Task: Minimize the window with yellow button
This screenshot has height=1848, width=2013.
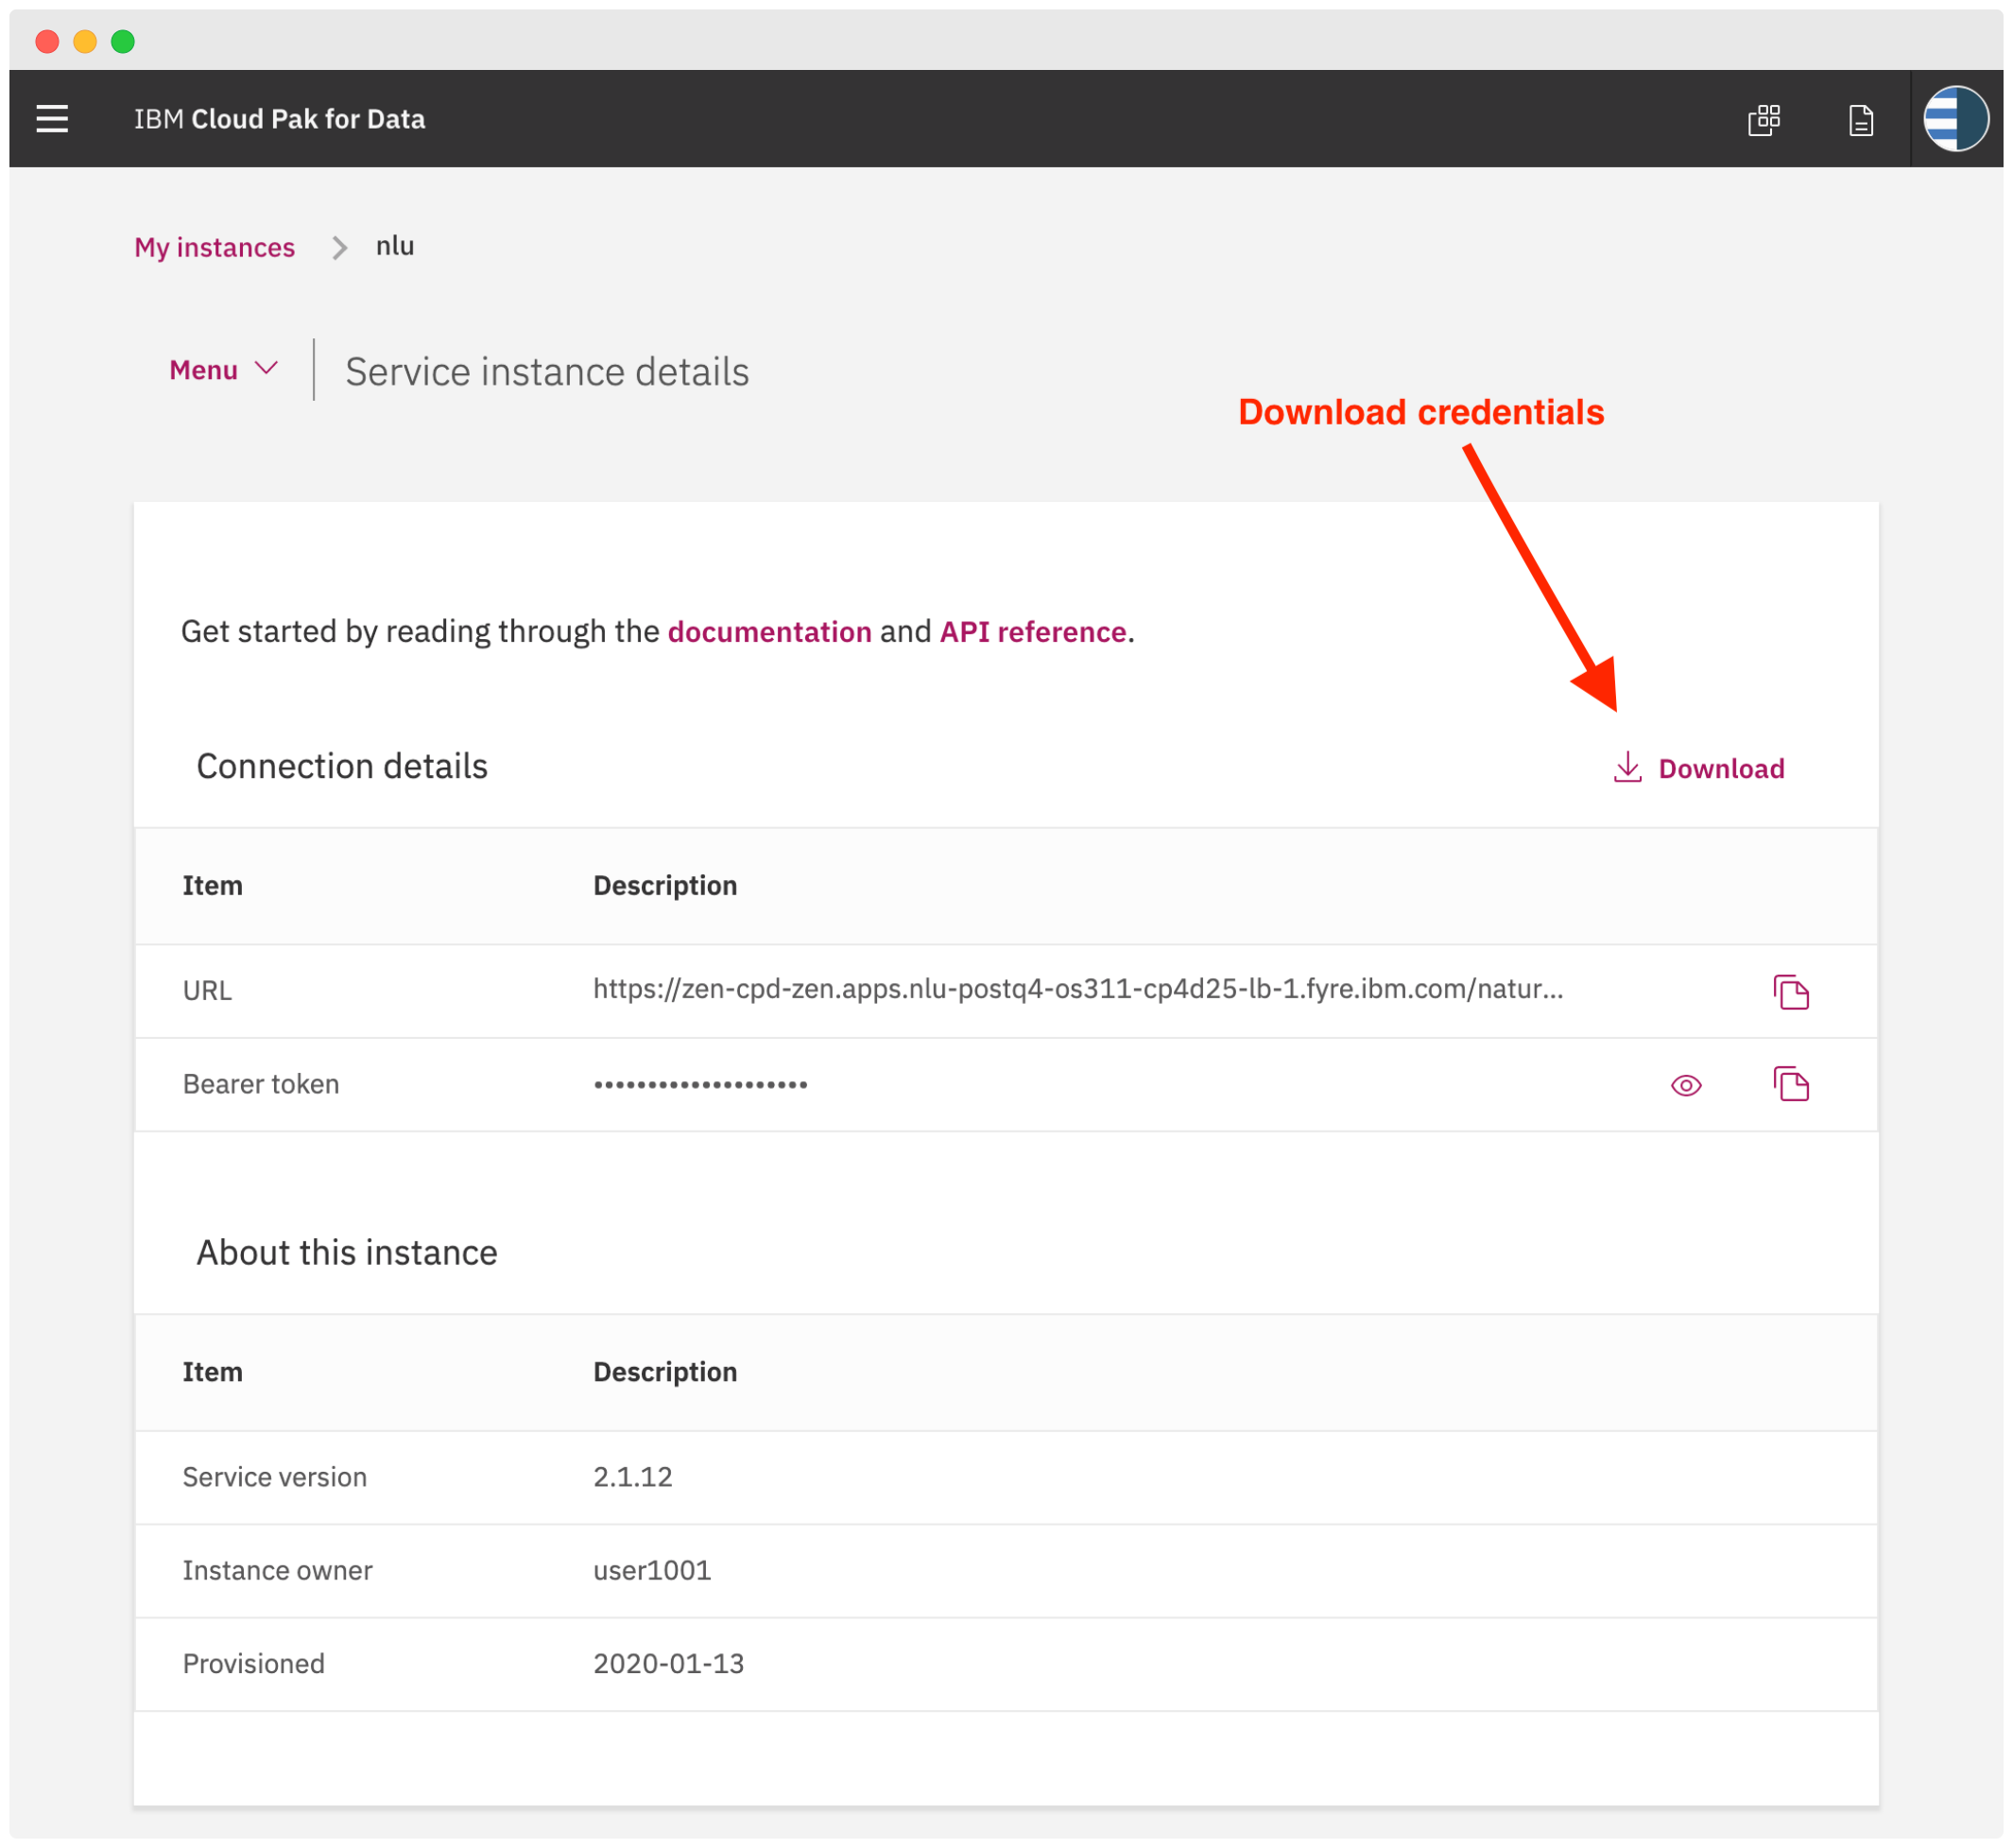Action: point(85,41)
